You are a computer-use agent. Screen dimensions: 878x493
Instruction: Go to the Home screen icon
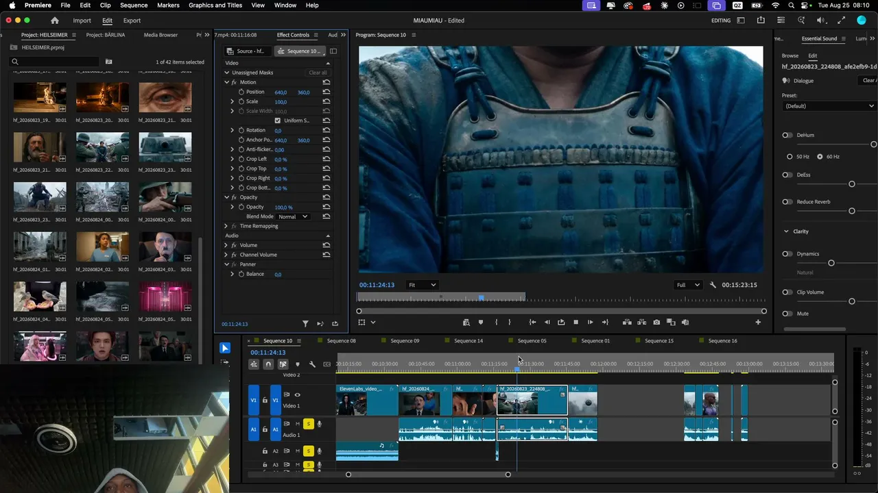pyautogui.click(x=55, y=21)
